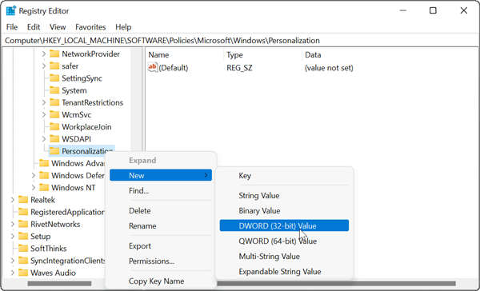The height and width of the screenshot is (291, 480).
Task: Expand the WSDAPI key
Action: (x=44, y=139)
